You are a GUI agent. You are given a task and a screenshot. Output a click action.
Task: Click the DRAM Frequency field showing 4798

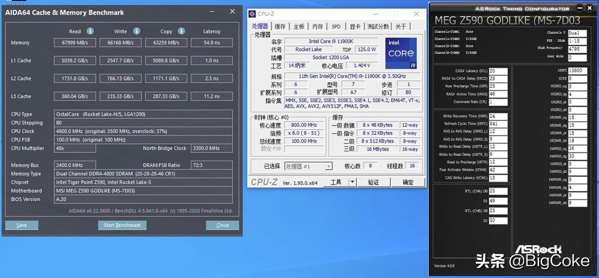pyautogui.click(x=578, y=49)
